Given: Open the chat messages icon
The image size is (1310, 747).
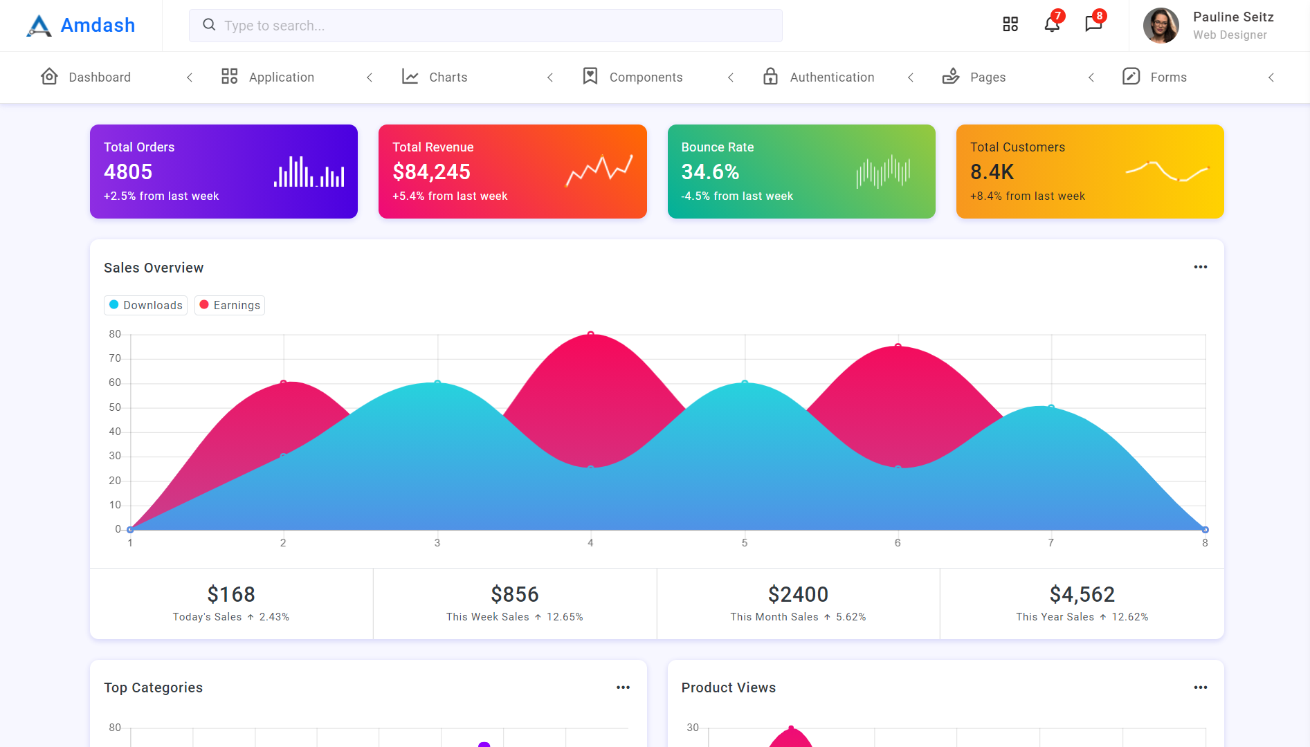Looking at the screenshot, I should pyautogui.click(x=1093, y=25).
